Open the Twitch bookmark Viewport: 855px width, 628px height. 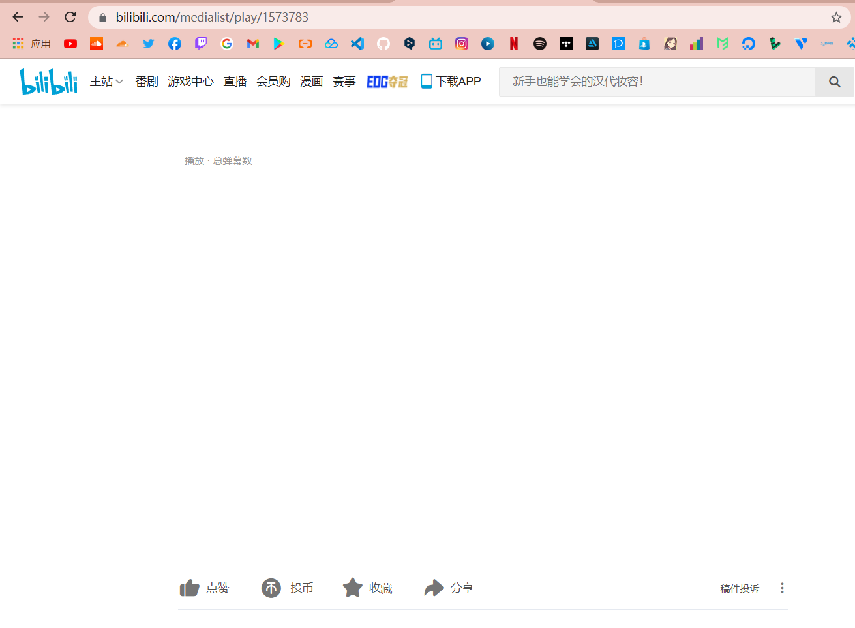click(x=201, y=44)
